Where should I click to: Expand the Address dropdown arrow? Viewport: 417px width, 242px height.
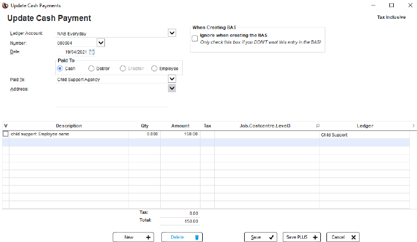[172, 88]
